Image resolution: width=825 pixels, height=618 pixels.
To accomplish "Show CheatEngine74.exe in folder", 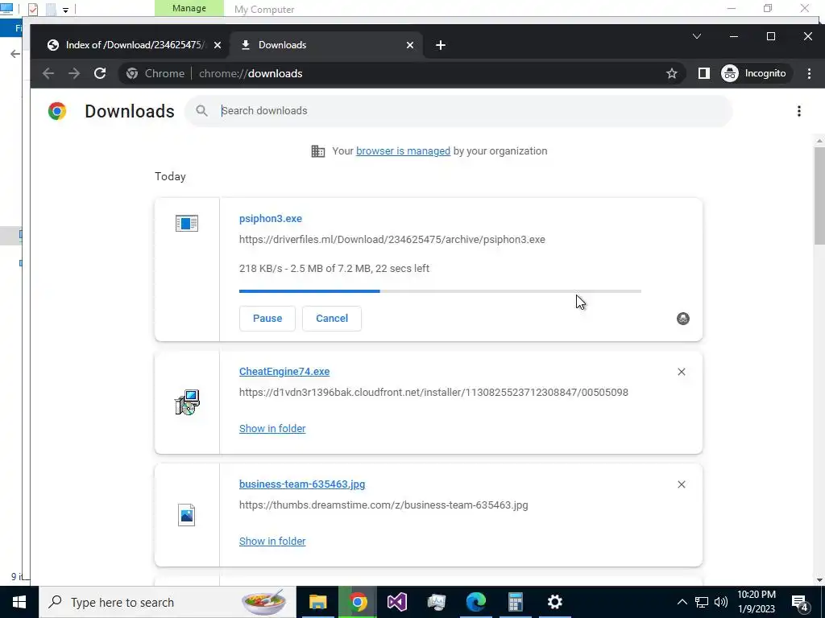I will point(272,429).
